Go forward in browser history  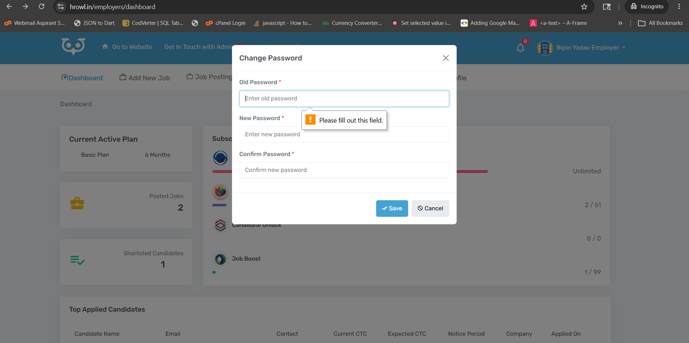[x=25, y=6]
